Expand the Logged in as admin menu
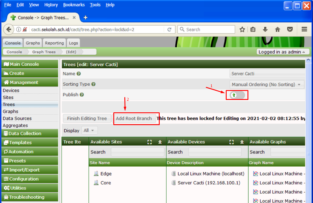The height and width of the screenshot is (203, 313). 281,52
